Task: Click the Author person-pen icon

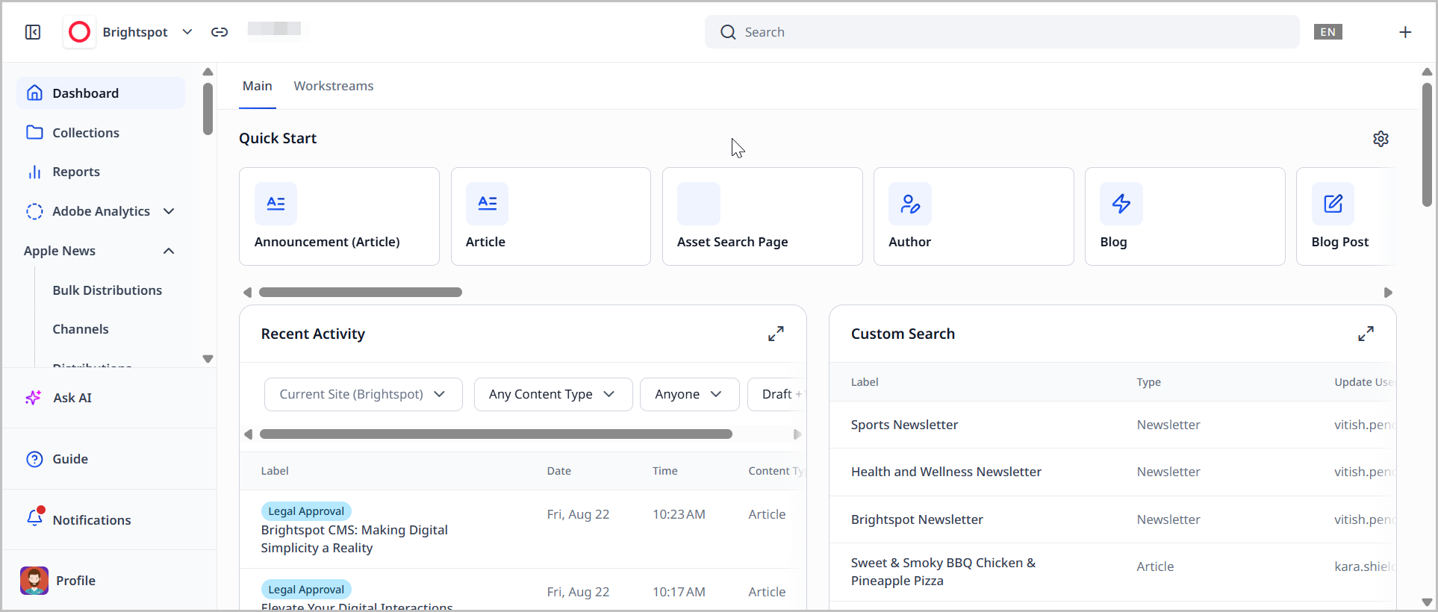Action: (910, 204)
